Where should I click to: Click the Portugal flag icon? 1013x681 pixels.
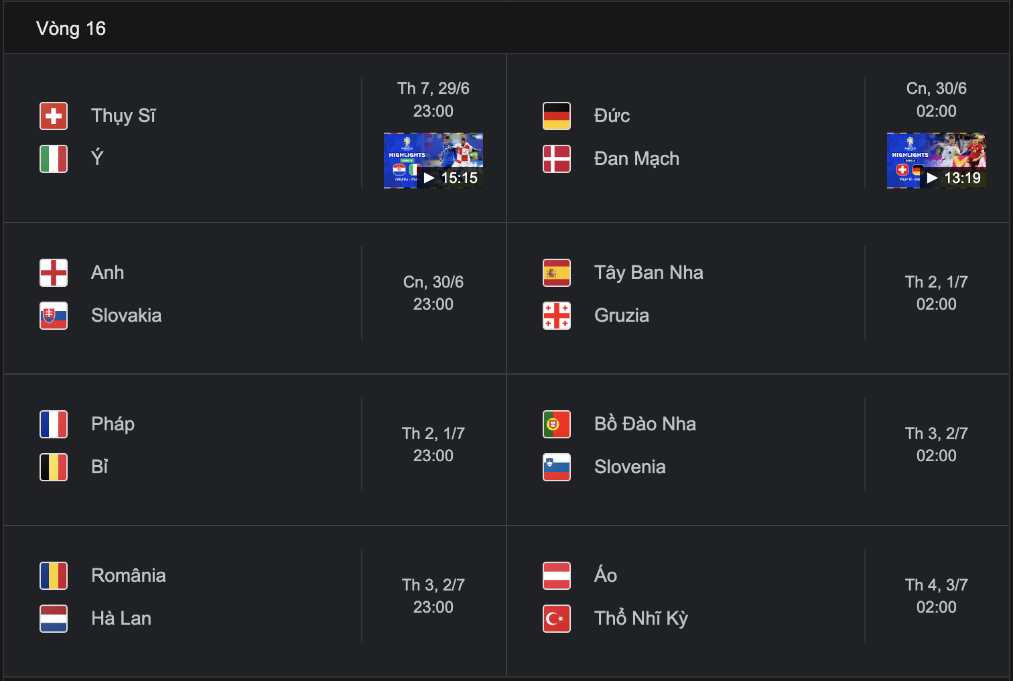click(x=557, y=424)
